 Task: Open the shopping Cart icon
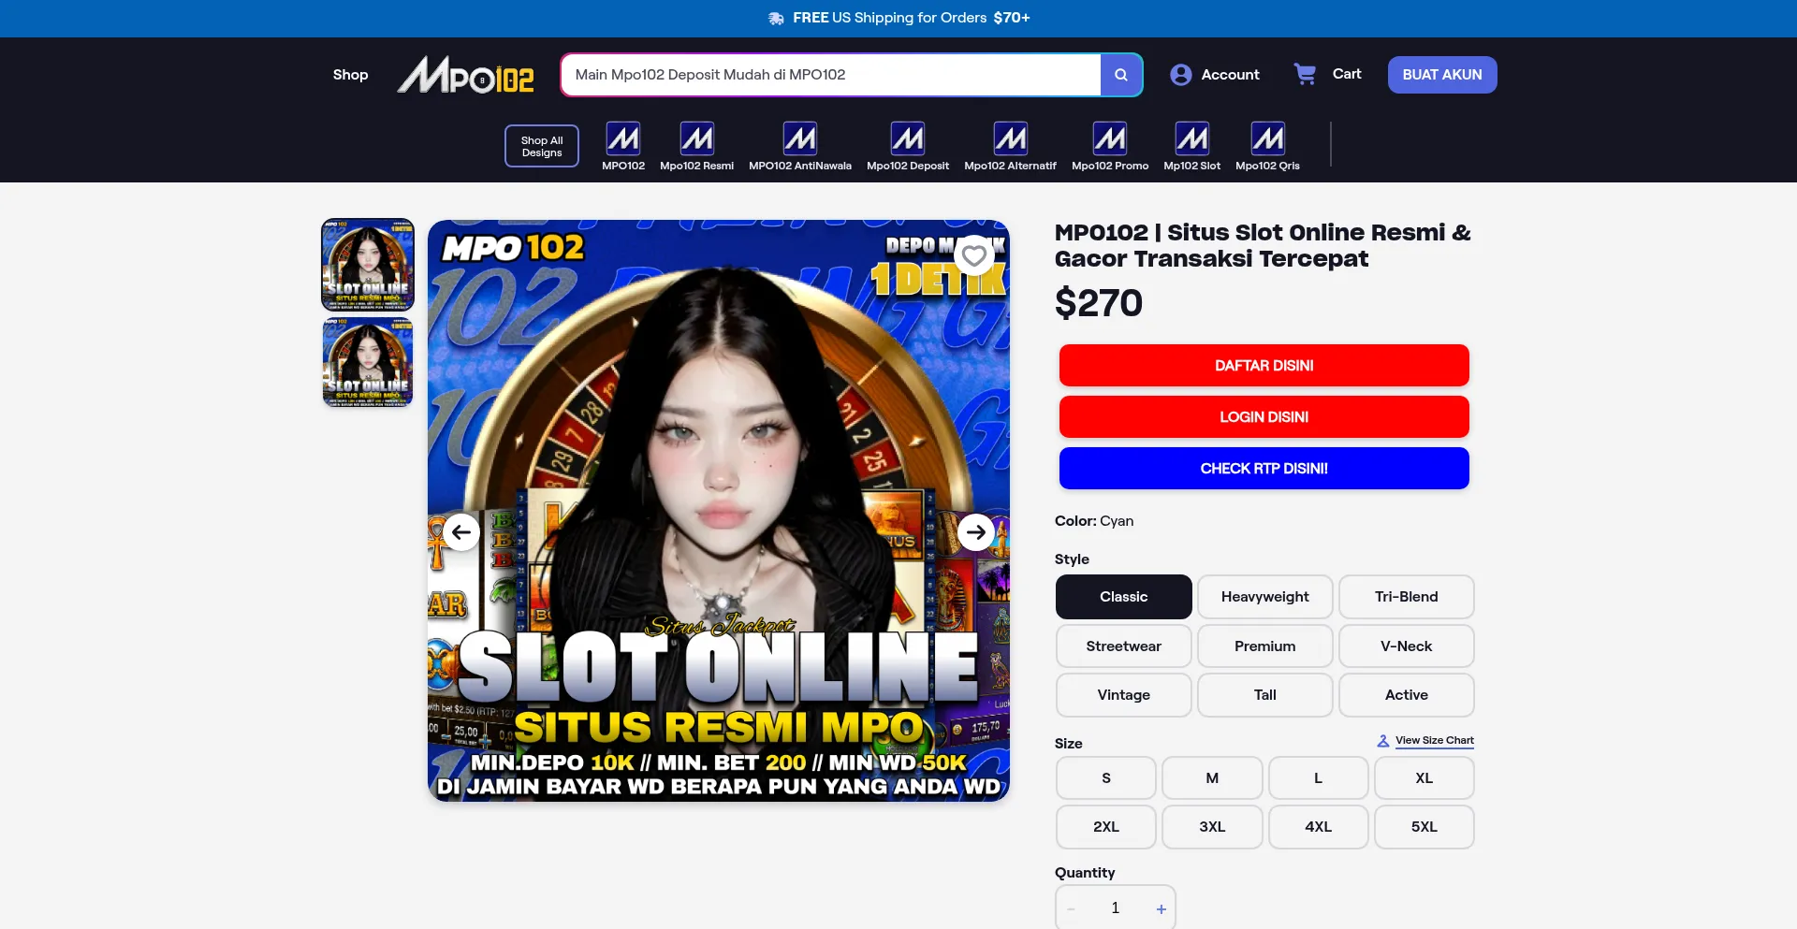[1305, 74]
